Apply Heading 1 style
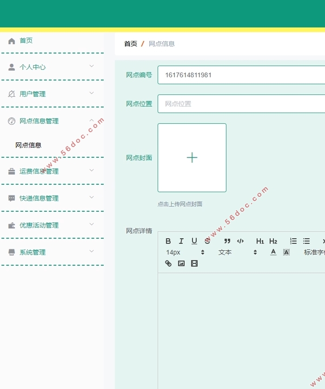The height and width of the screenshot is (389, 325). [x=260, y=241]
